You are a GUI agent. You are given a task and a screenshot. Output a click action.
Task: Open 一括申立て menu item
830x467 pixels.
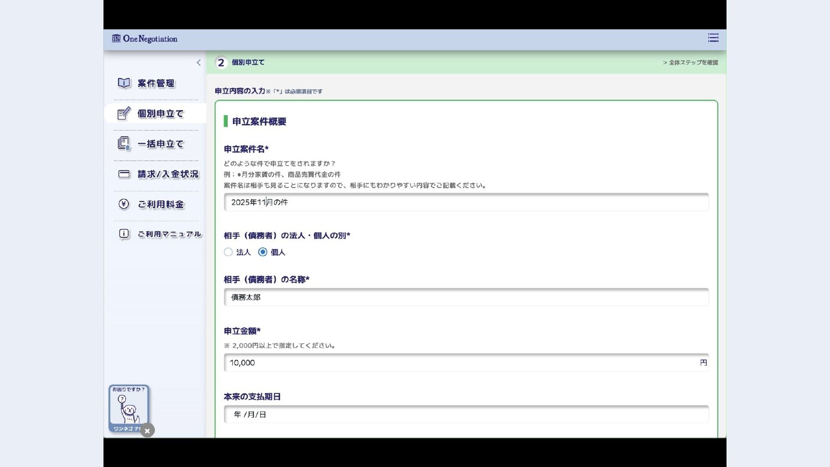[x=160, y=144]
